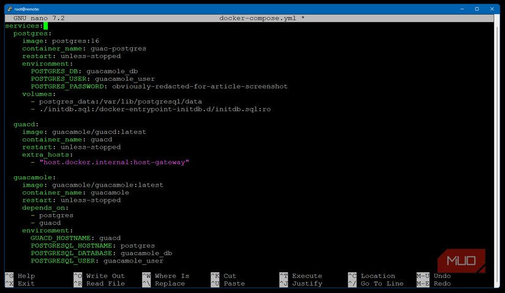Click the 'POSTGRESQL_DATABASE: guacamole_db' line

pos(102,253)
